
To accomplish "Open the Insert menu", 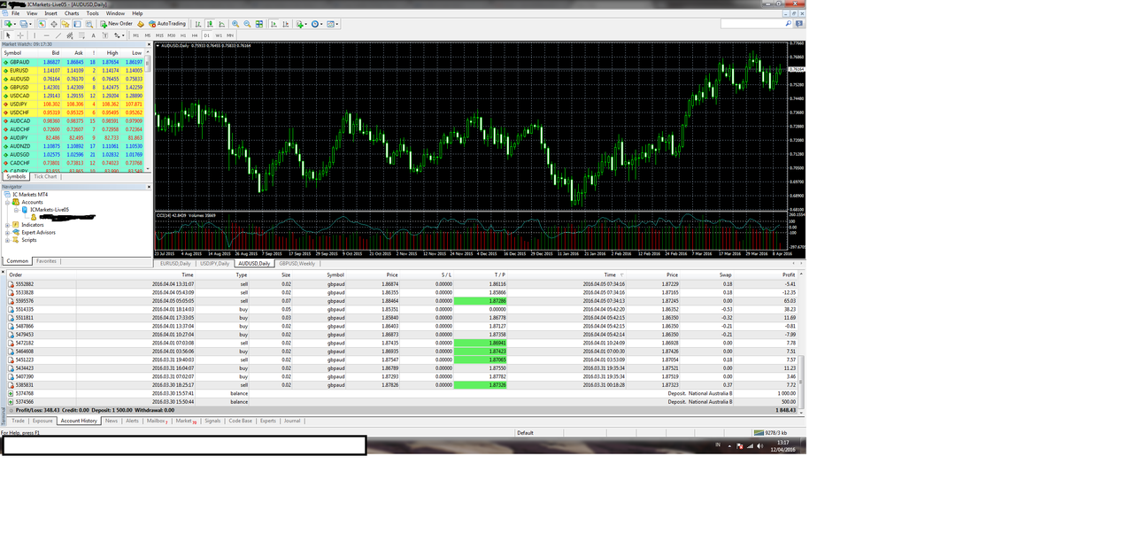I will 50,13.
